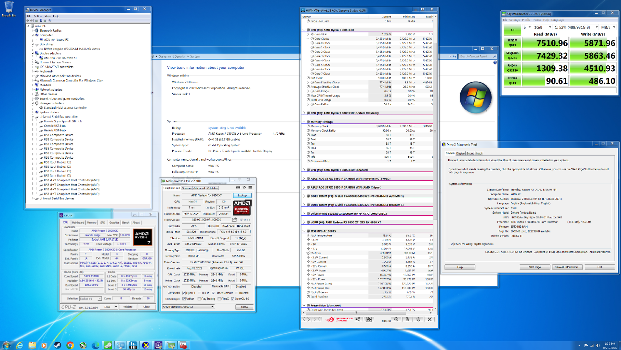
Task: Switch to Mainboard tab in CPU-Z
Action: (x=78, y=223)
